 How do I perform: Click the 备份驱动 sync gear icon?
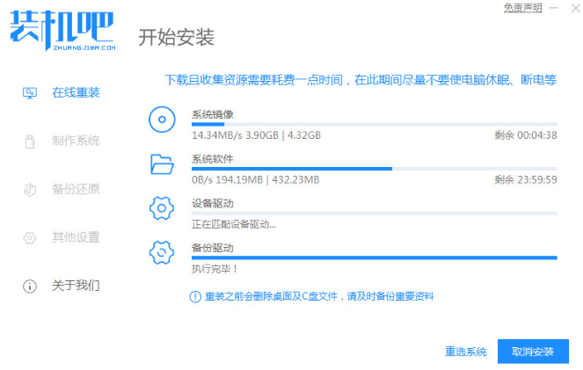click(x=162, y=253)
